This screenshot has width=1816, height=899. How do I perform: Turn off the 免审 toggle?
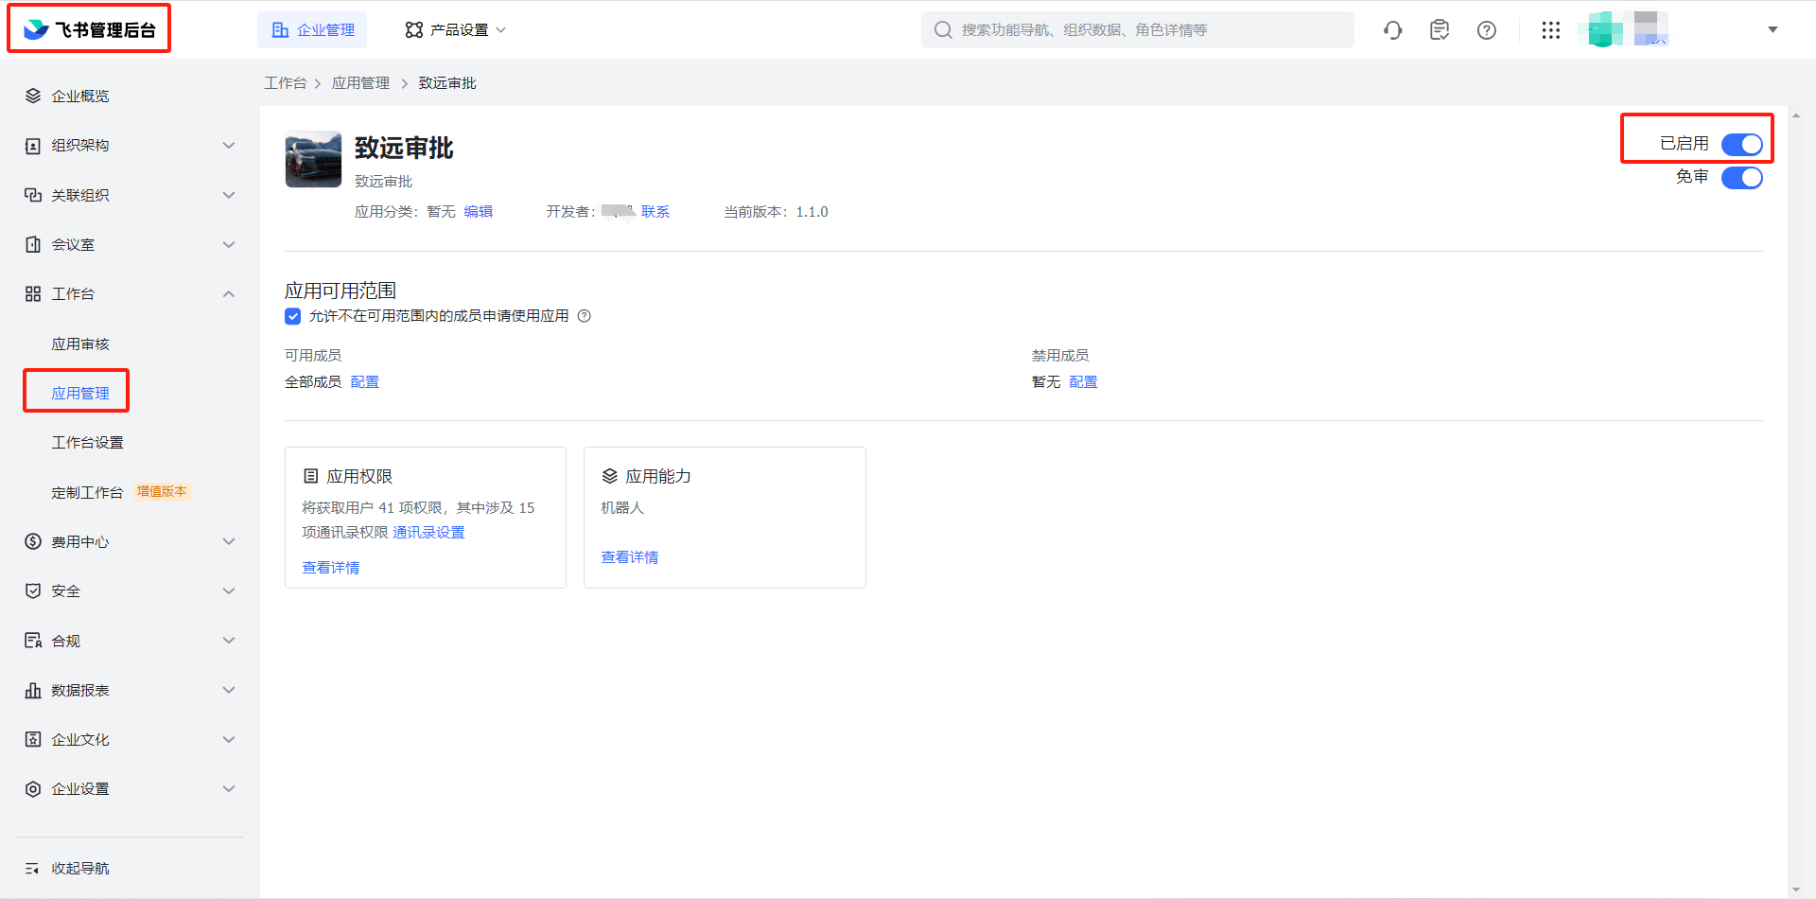1741,177
